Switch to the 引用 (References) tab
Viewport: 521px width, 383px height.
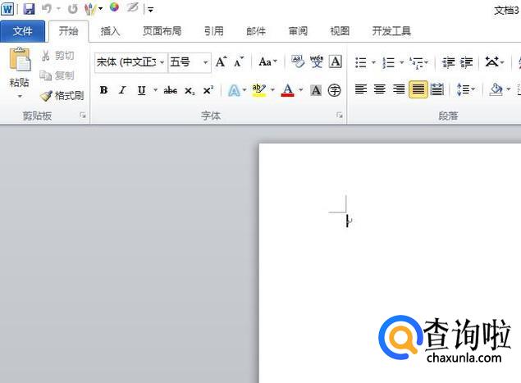pos(213,31)
